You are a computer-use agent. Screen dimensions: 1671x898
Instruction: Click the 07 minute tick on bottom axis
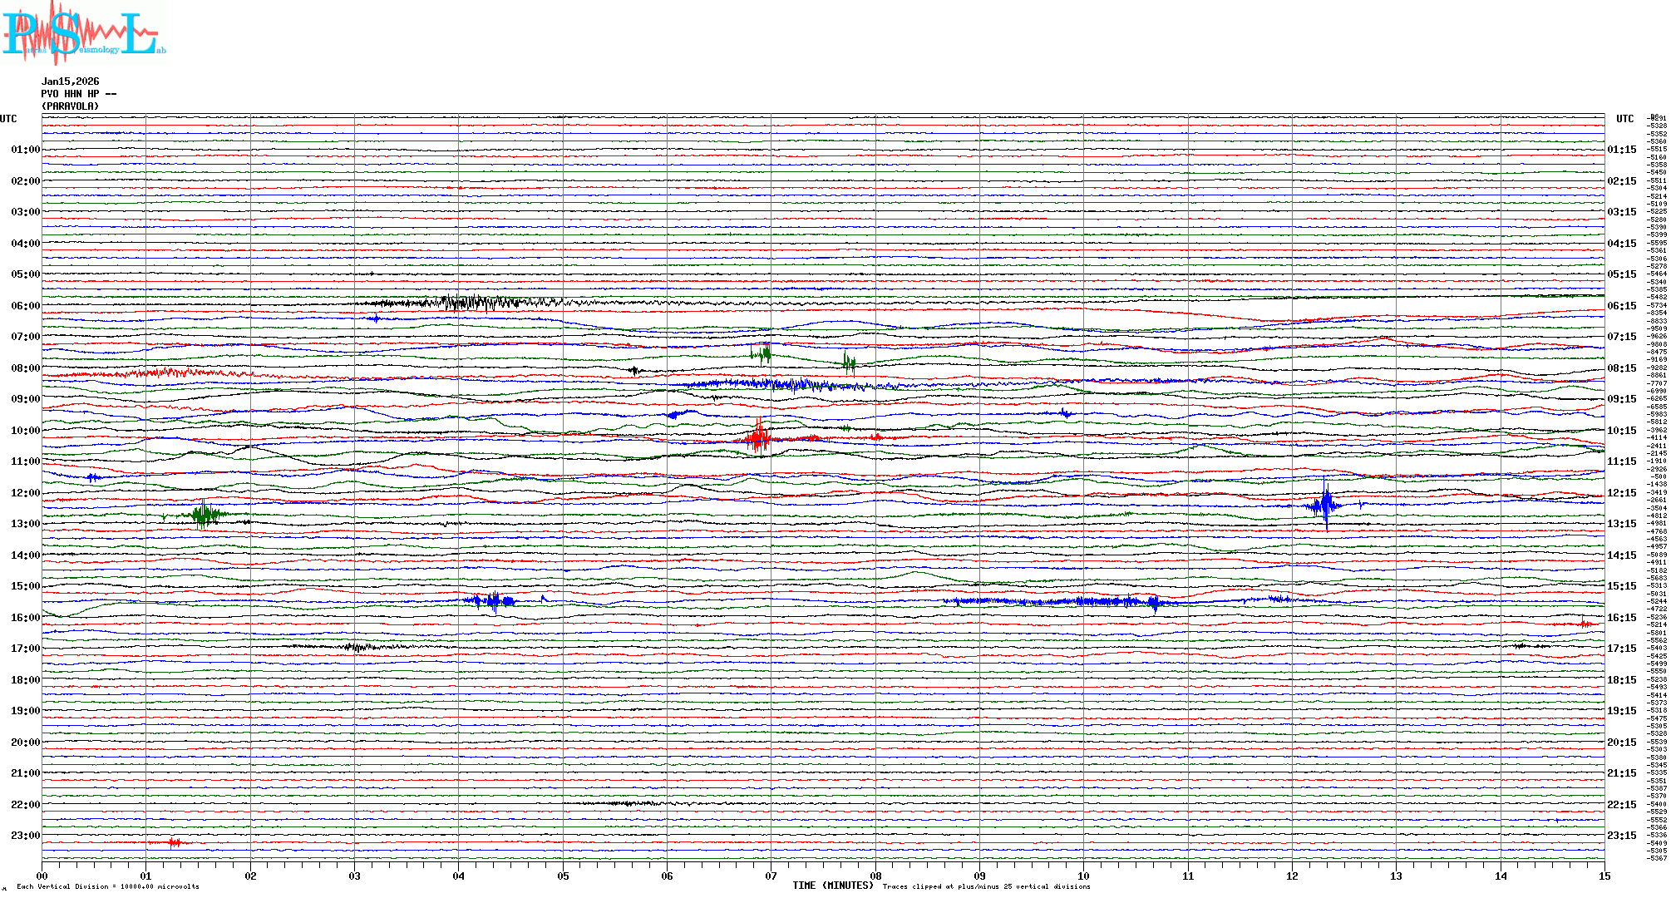pos(771,876)
